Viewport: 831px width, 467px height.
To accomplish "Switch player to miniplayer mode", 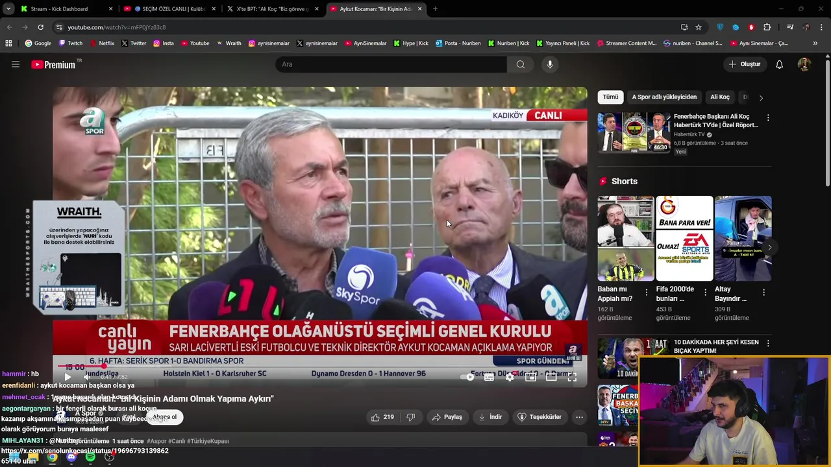I will pyautogui.click(x=530, y=377).
